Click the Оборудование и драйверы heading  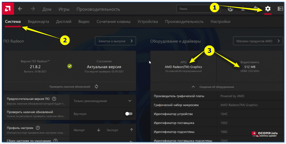(x=176, y=41)
